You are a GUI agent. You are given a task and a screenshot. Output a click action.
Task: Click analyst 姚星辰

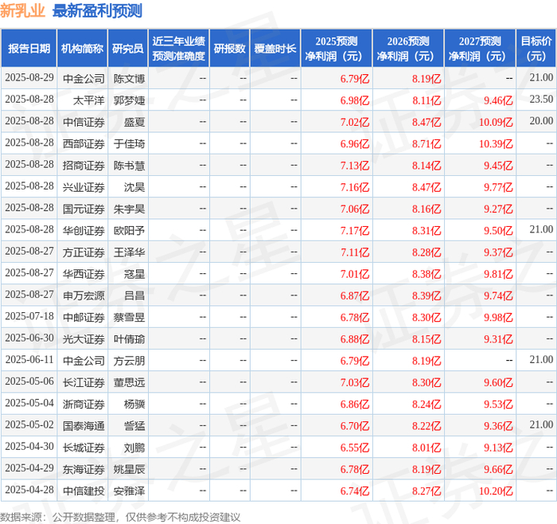(x=129, y=469)
